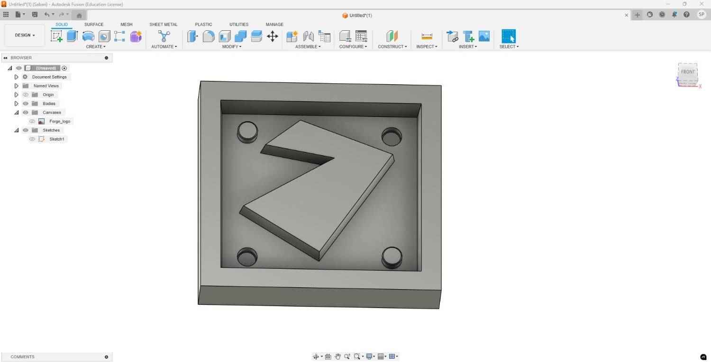Select the New Component tool
The image size is (711, 362).
292,36
